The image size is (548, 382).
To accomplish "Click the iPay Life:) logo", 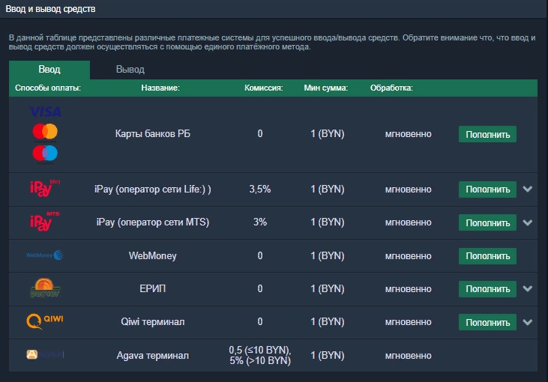I will pyautogui.click(x=45, y=189).
